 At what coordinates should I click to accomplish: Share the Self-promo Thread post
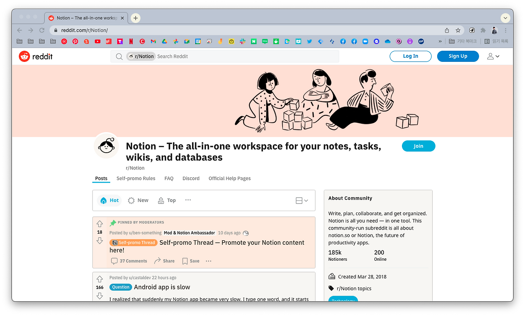coord(164,261)
